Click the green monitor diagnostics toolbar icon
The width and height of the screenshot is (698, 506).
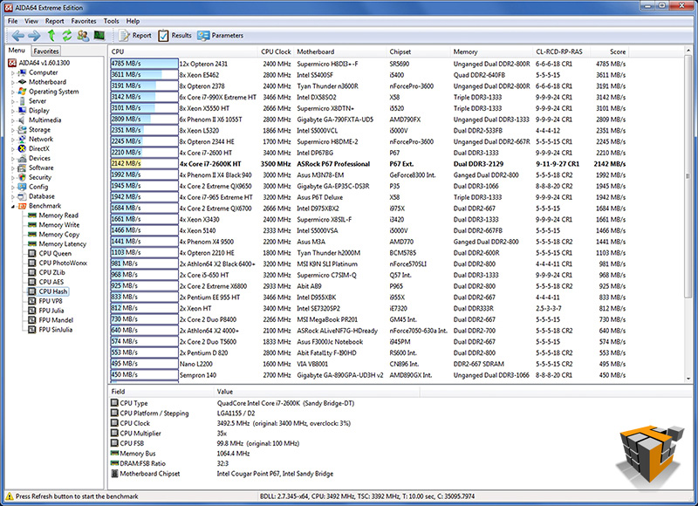(x=99, y=35)
